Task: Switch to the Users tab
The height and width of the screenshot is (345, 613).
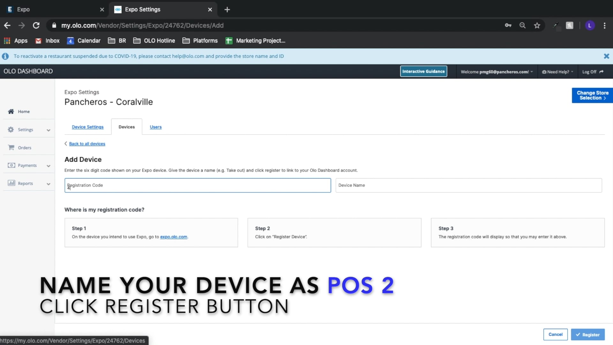Action: 155,127
